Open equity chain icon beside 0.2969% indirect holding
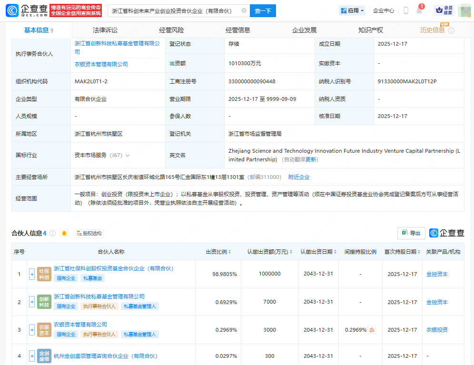 [372, 330]
